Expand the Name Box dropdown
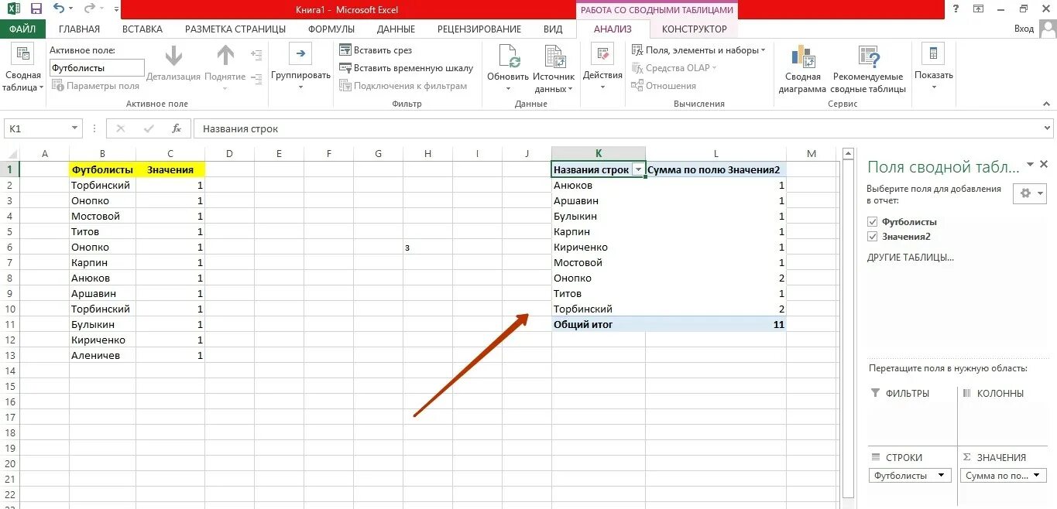 (75, 128)
